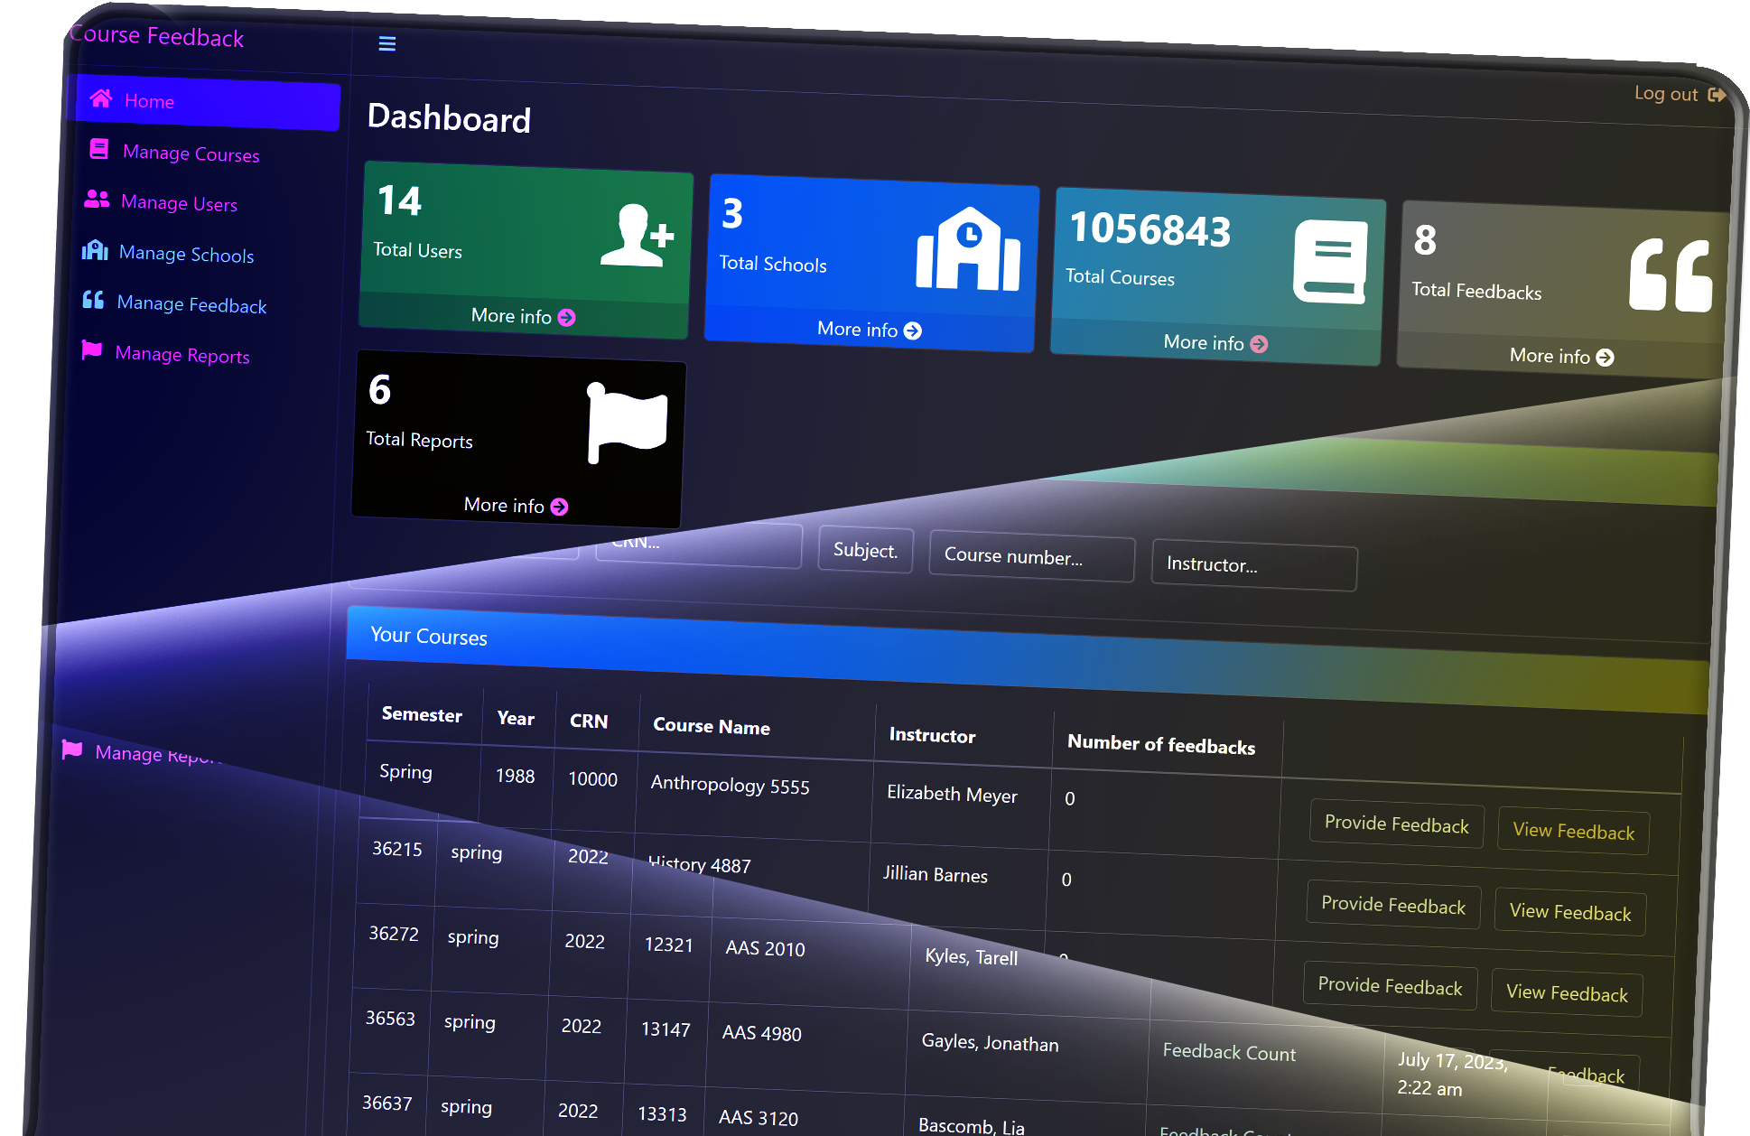This screenshot has height=1136, width=1750.
Task: Click the Log out icon
Action: (x=1717, y=95)
